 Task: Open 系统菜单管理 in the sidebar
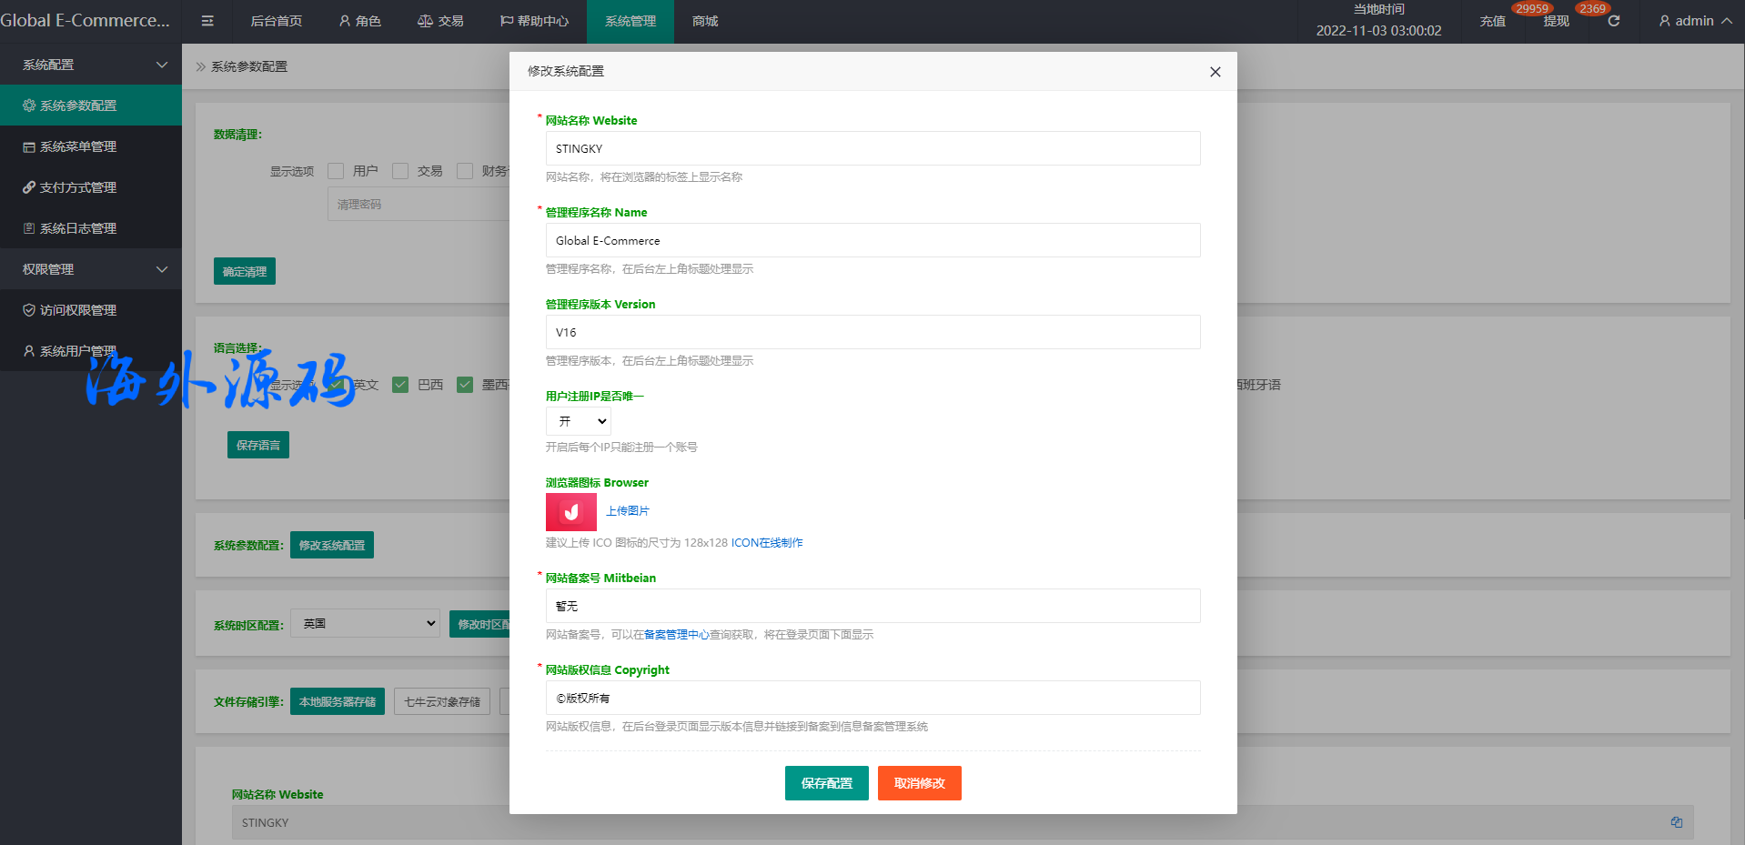point(78,146)
